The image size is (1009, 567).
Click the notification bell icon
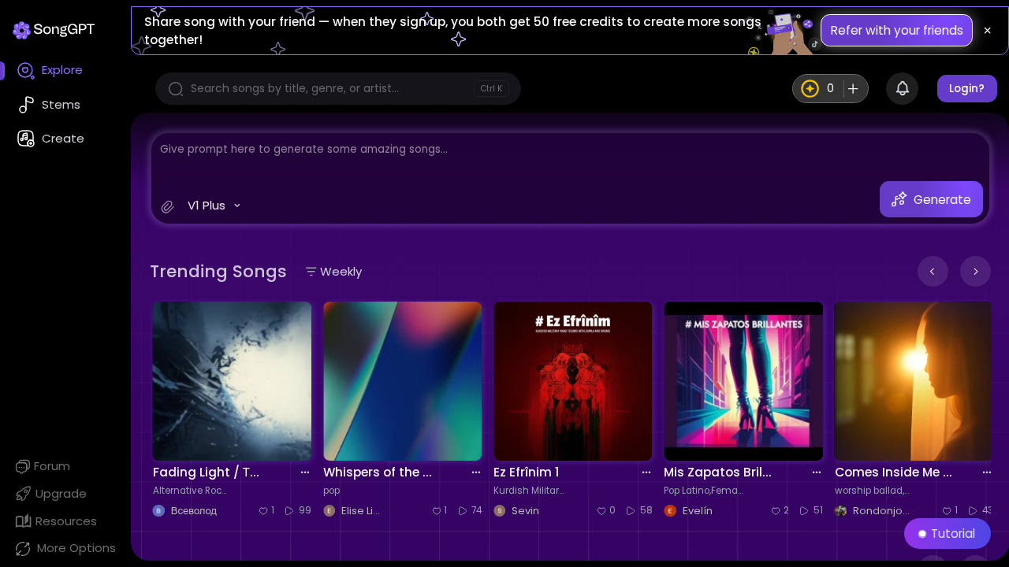point(902,88)
